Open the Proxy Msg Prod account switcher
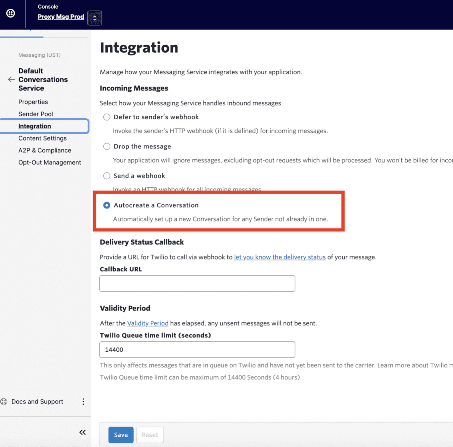 click(94, 18)
